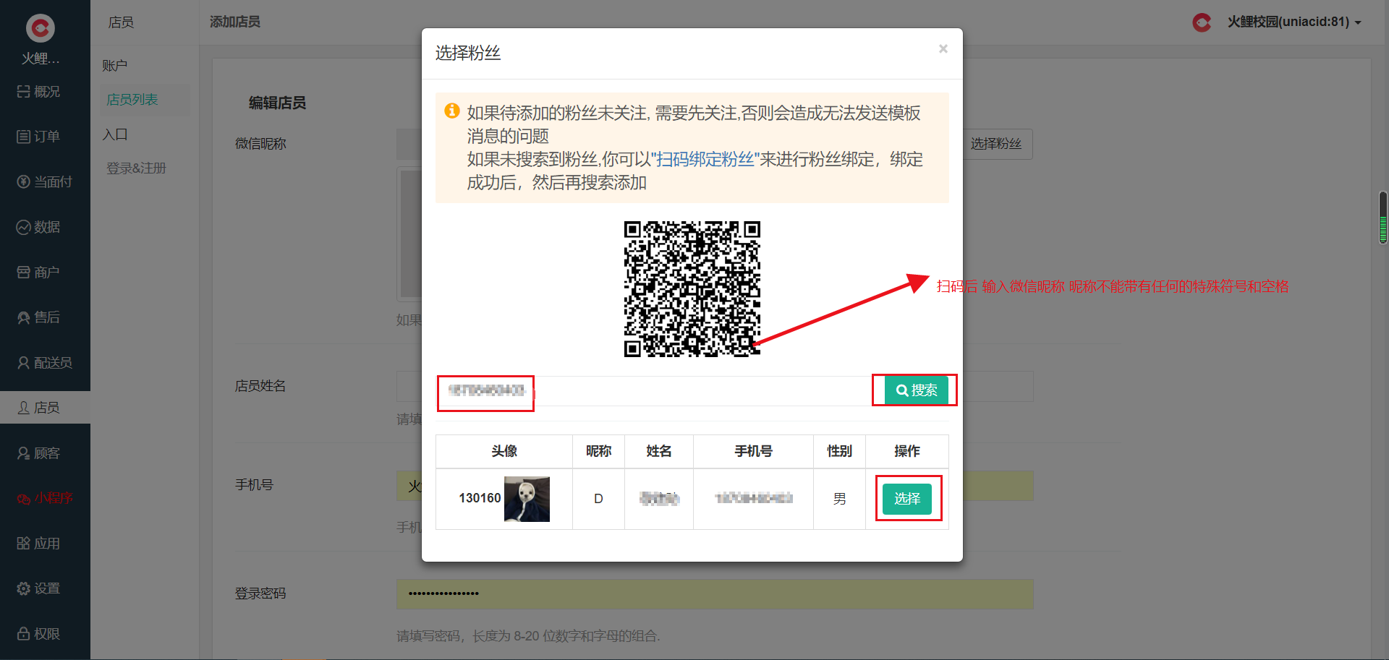
Task: Click the 编辑店员 heading
Action: pos(277,103)
